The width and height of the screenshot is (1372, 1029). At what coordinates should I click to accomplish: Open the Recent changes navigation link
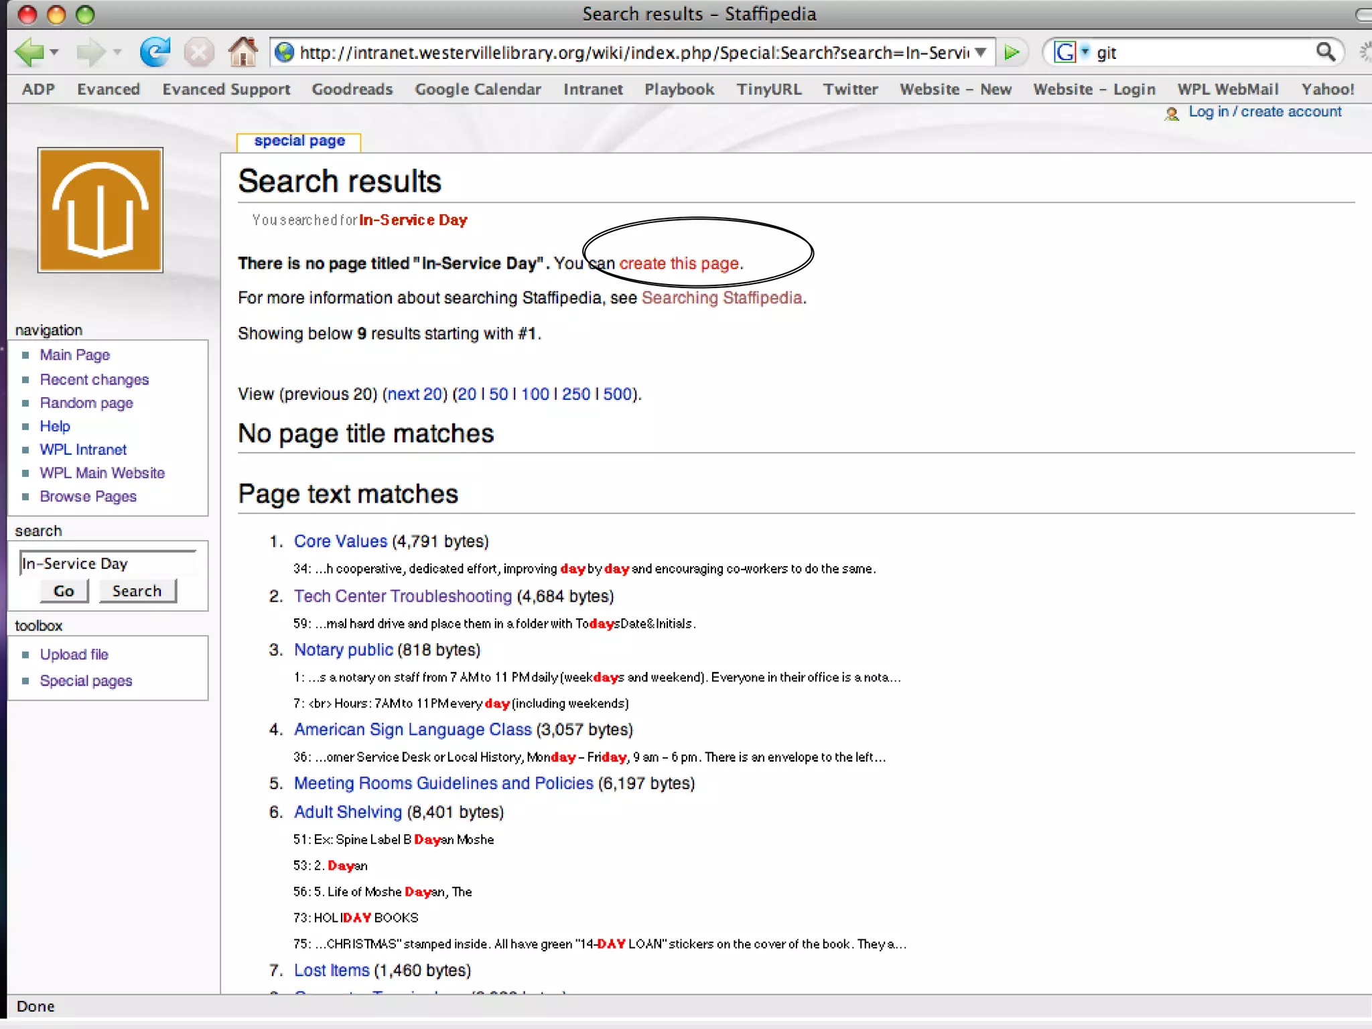(94, 379)
